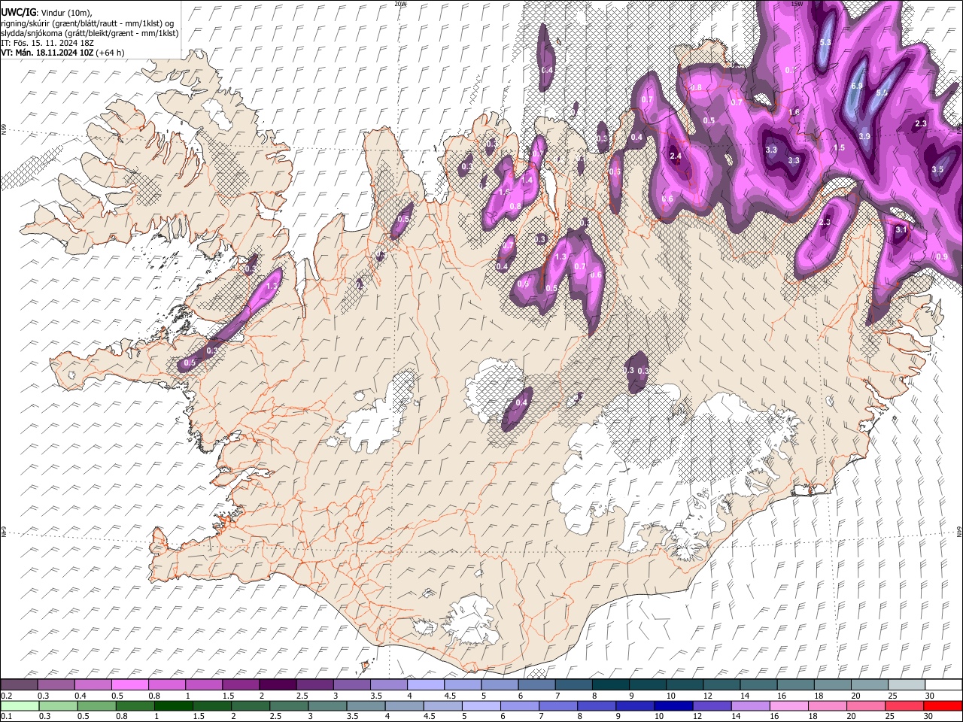Select the medium green 0.8–1 legend swatch
The image size is (963, 722).
[135, 706]
